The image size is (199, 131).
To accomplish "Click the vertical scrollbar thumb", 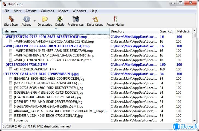I will pos(194,35).
